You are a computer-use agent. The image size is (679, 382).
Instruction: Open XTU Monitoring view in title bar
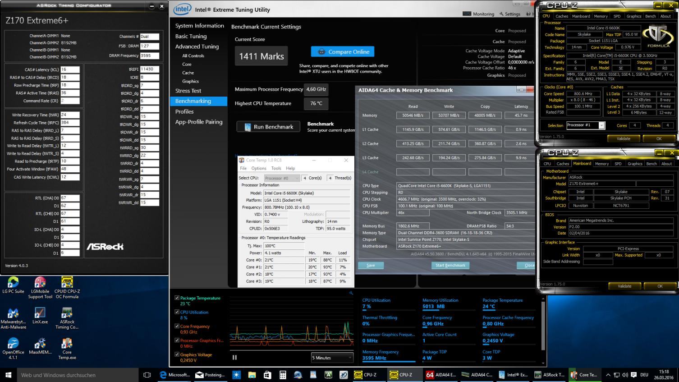478,14
